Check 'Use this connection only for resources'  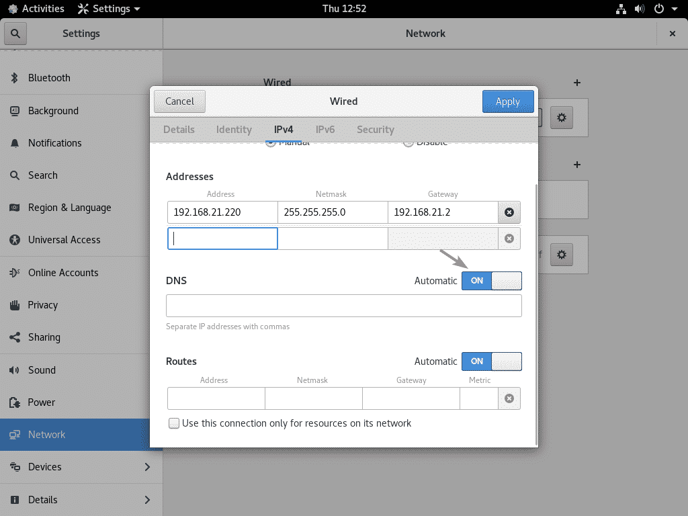(175, 423)
